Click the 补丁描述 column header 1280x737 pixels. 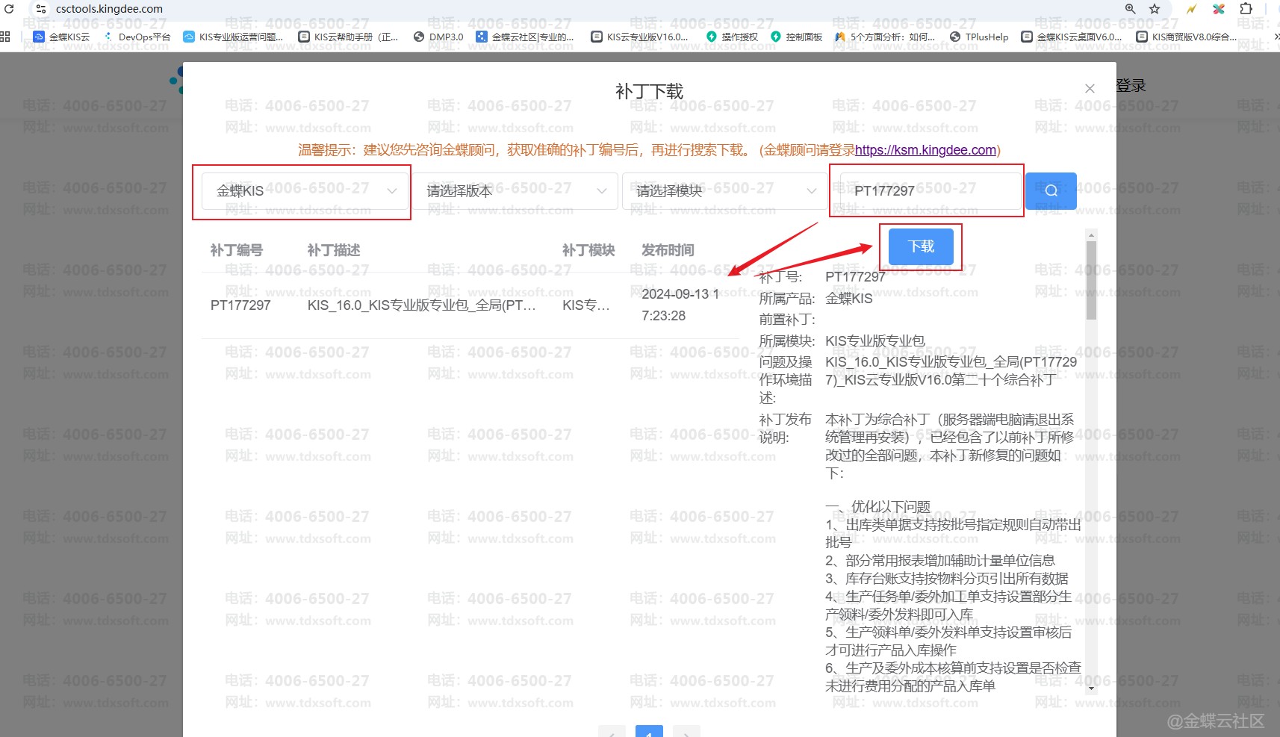334,250
